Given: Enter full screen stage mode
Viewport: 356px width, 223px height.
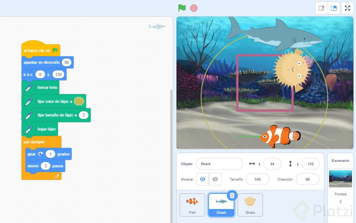Looking at the screenshot, I should pos(348,8).
